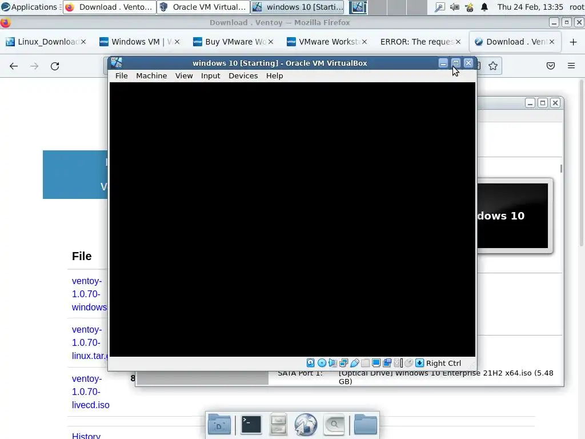Screen dimensions: 585x439
Task: Click inside the black VM display
Action: 292,219
